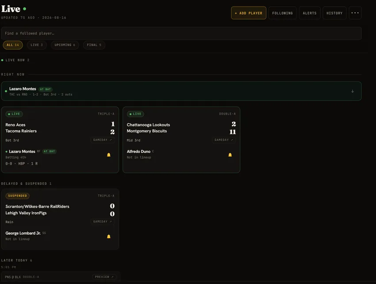This screenshot has width=376, height=284.
Task: Click the Live badge on Chattanooga Lookouts card
Action: pos(135,114)
